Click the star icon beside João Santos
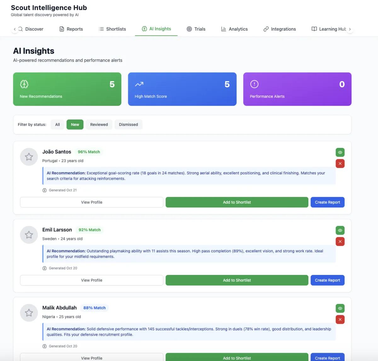The height and width of the screenshot is (361, 378). [29, 157]
